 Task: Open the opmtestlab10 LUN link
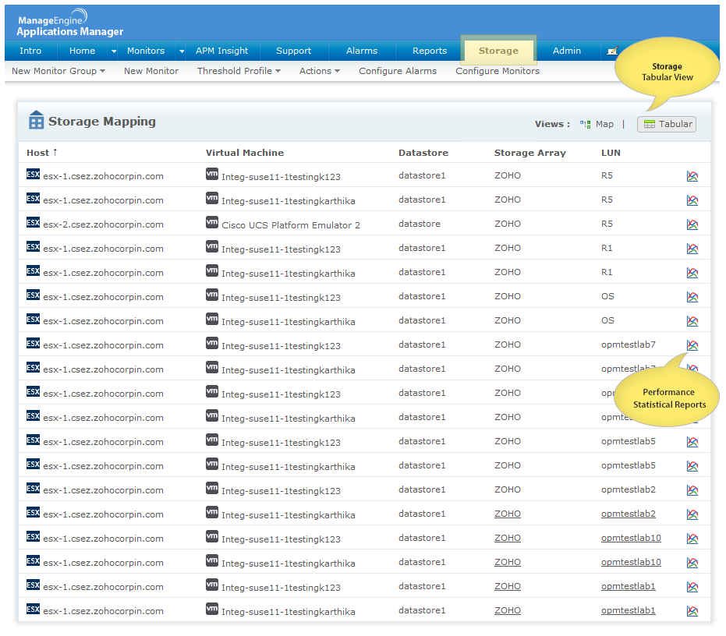[x=631, y=539]
